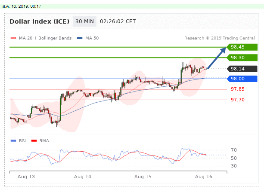The width and height of the screenshot is (264, 192).
Task: Click the MA 50 blue legend swatch
Action: [80, 38]
